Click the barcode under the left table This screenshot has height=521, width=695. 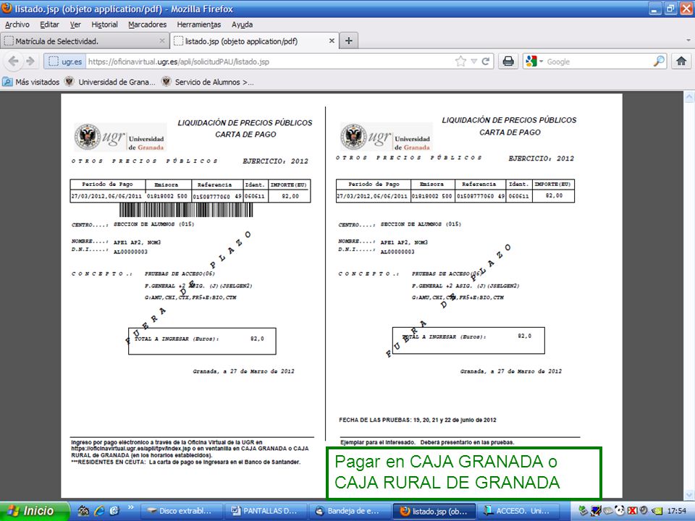pyautogui.click(x=186, y=210)
